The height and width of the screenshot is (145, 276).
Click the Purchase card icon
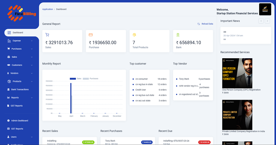91,35
